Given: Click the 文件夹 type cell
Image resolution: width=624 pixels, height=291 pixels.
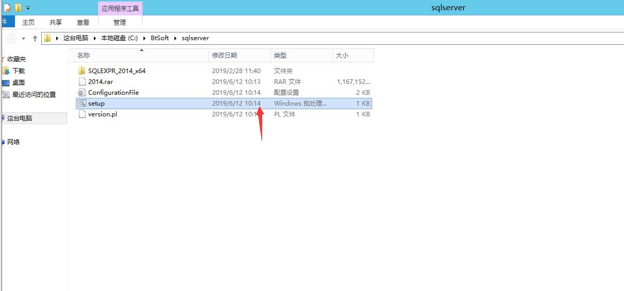Looking at the screenshot, I should tap(283, 71).
